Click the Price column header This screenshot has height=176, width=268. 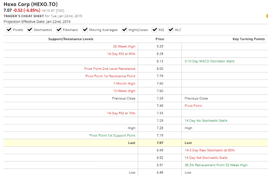pos(160,39)
